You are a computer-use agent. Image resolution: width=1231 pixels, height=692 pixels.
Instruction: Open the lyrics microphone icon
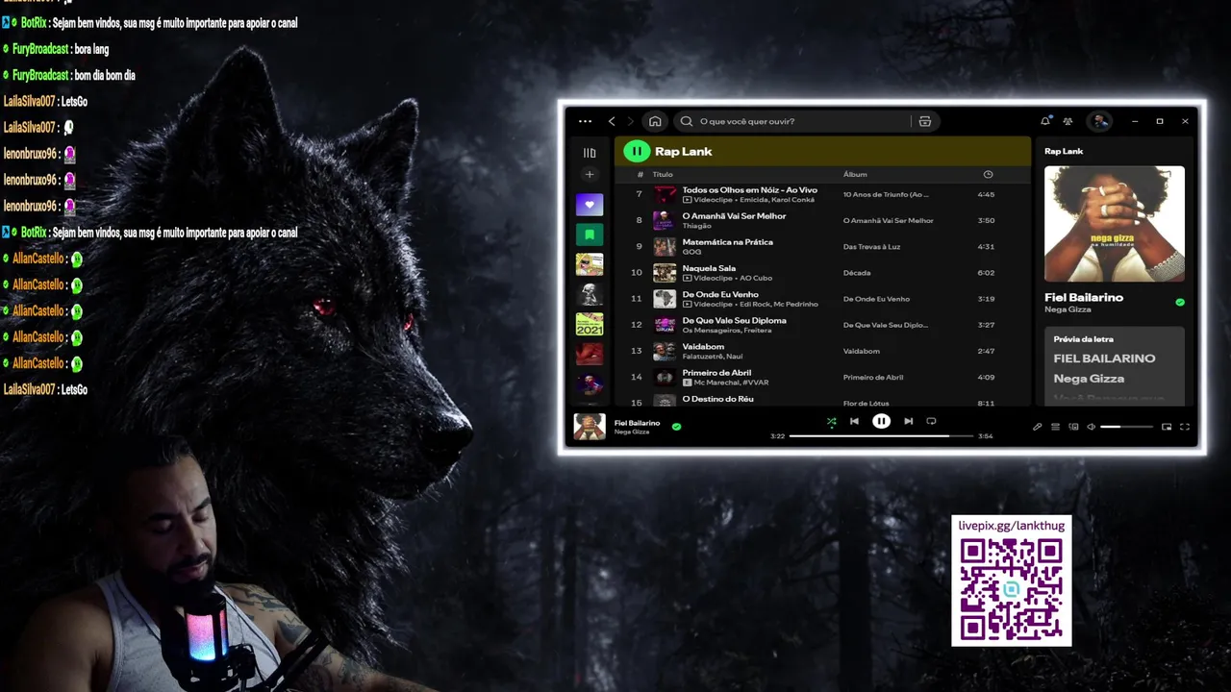pyautogui.click(x=1038, y=427)
